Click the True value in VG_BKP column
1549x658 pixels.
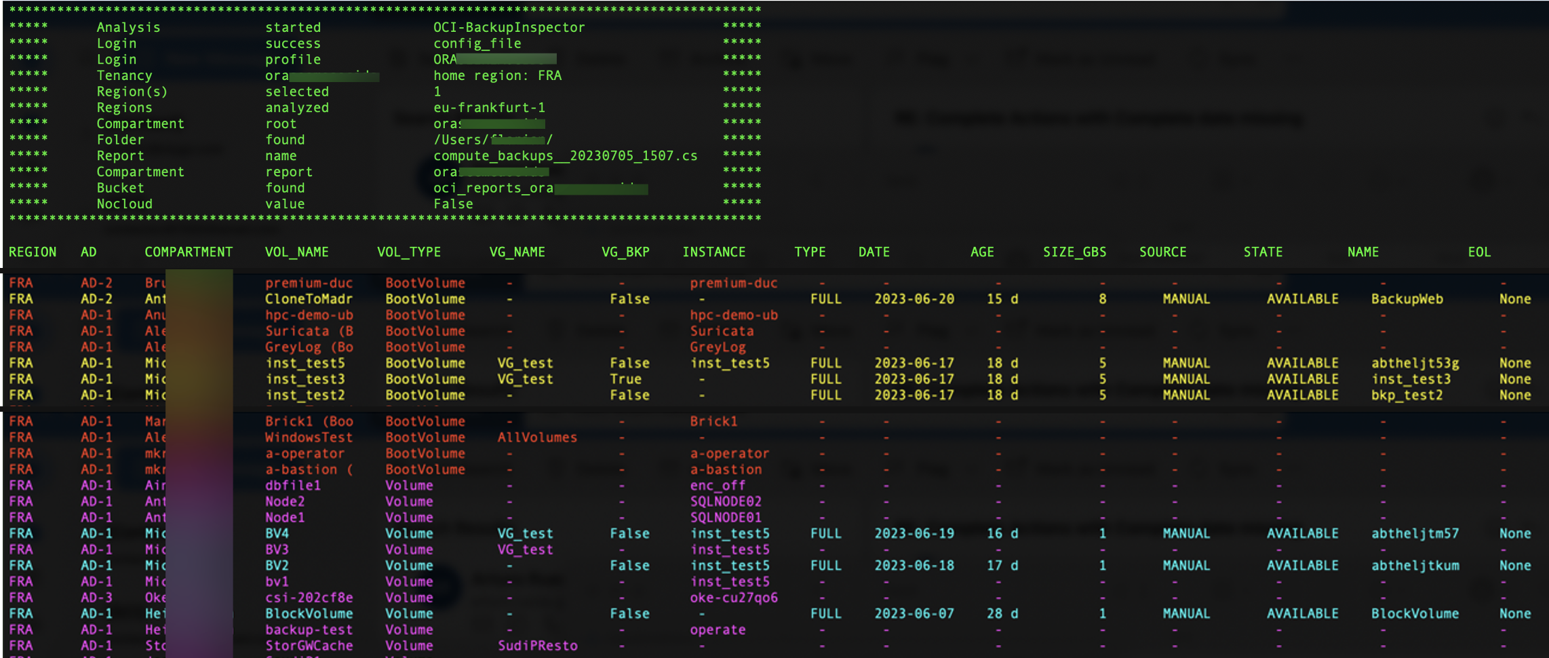(x=625, y=379)
